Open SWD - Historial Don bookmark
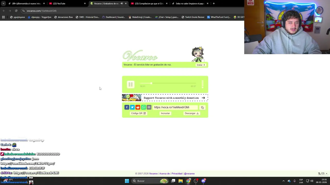Viewport: 330px width, 185px height. (87, 17)
